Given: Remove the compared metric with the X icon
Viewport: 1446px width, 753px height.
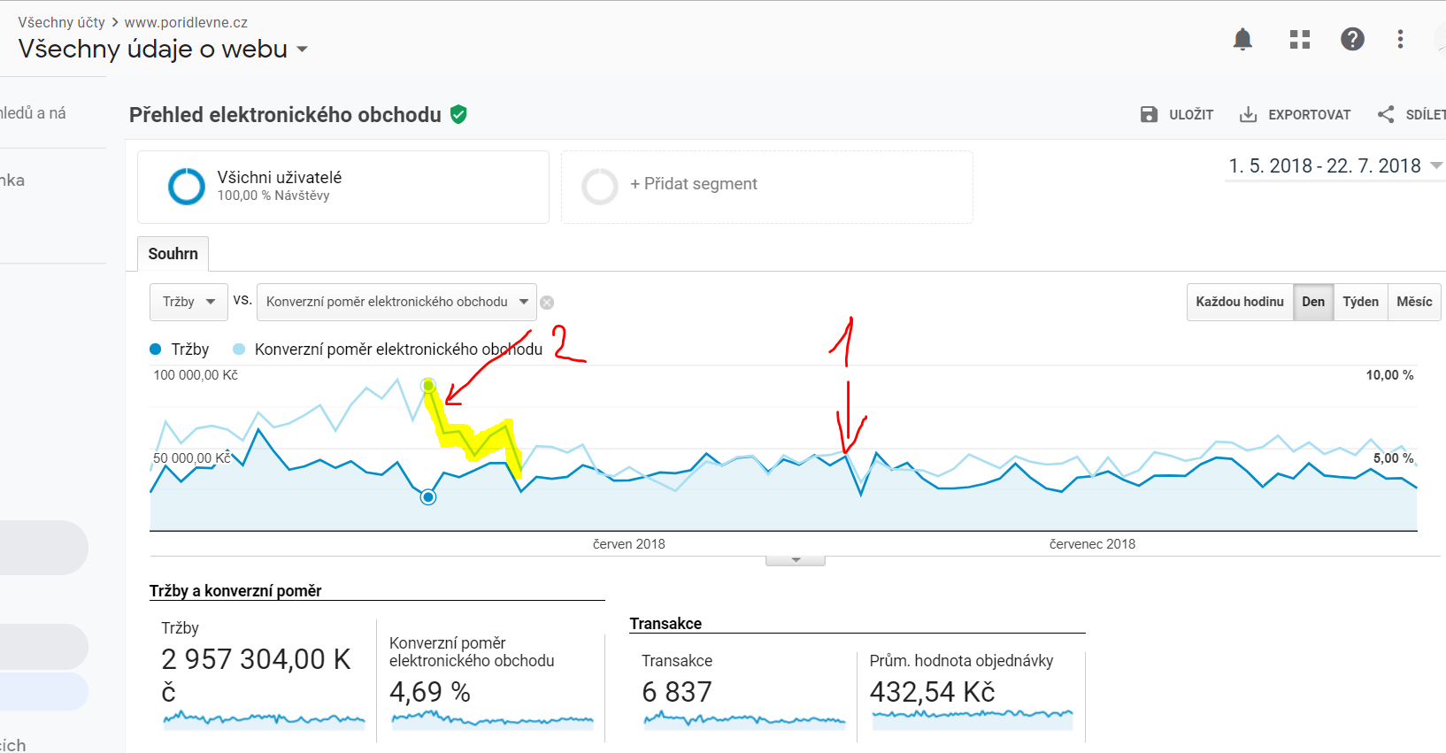Looking at the screenshot, I should pyautogui.click(x=547, y=303).
